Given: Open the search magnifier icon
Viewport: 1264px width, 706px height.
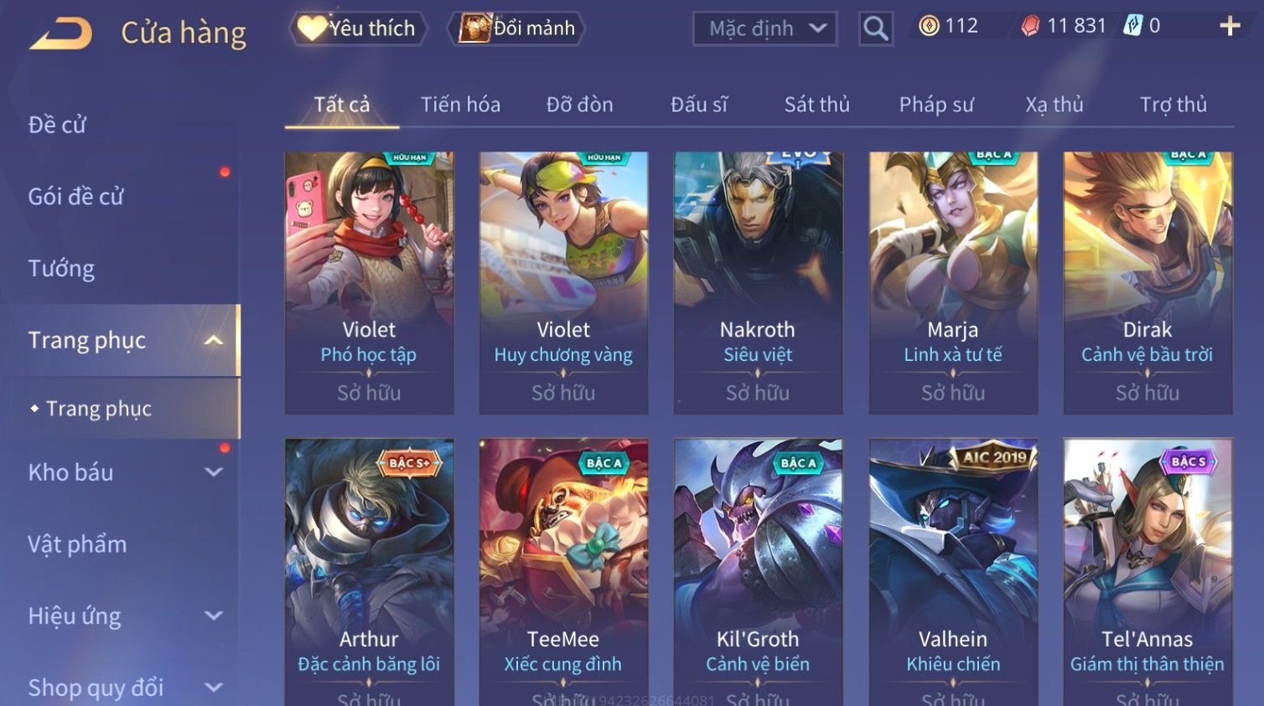Looking at the screenshot, I should 876,28.
